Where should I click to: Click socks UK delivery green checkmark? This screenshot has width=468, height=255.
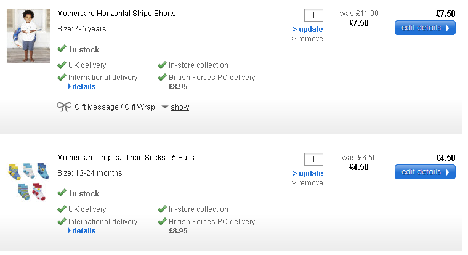point(62,209)
